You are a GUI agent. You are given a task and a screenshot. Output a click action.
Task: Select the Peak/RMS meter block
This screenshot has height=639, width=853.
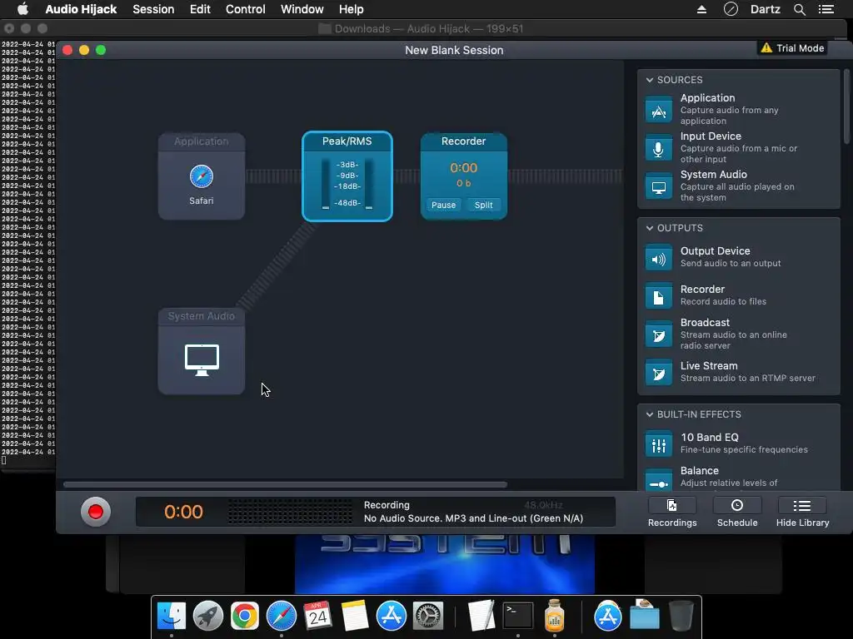[347, 176]
